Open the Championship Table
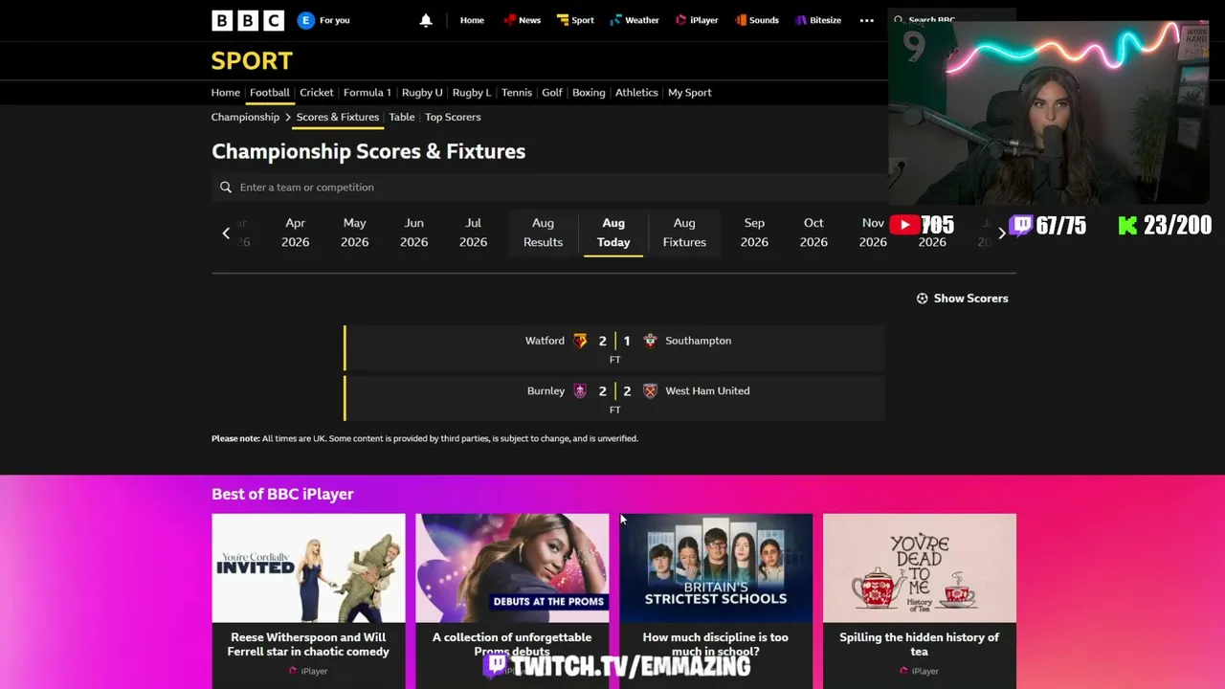This screenshot has height=689, width=1225. pos(402,117)
